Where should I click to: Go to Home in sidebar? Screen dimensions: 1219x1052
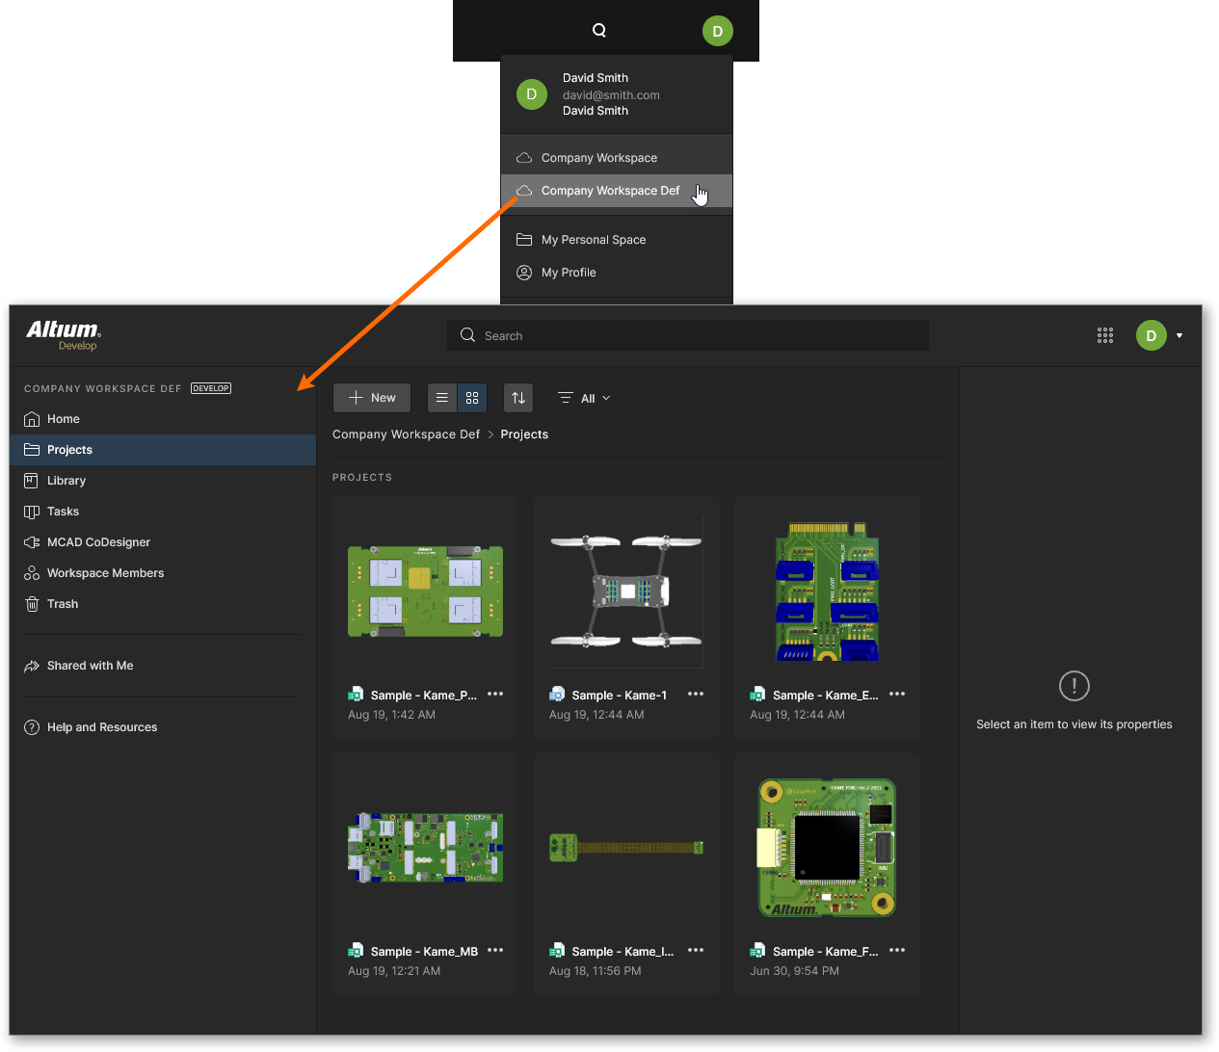[x=163, y=419]
